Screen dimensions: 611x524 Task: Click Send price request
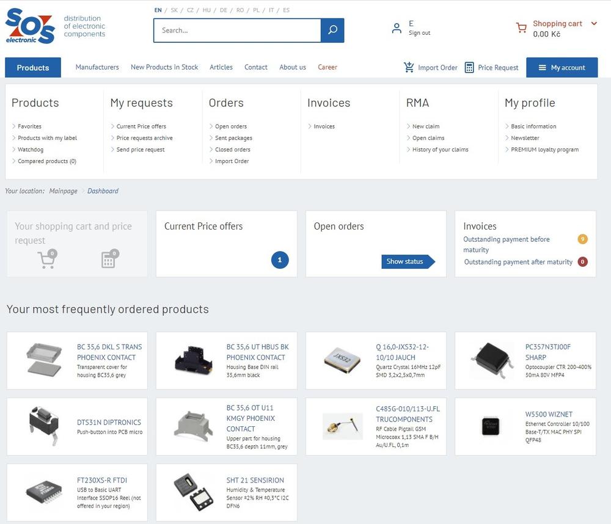point(141,150)
